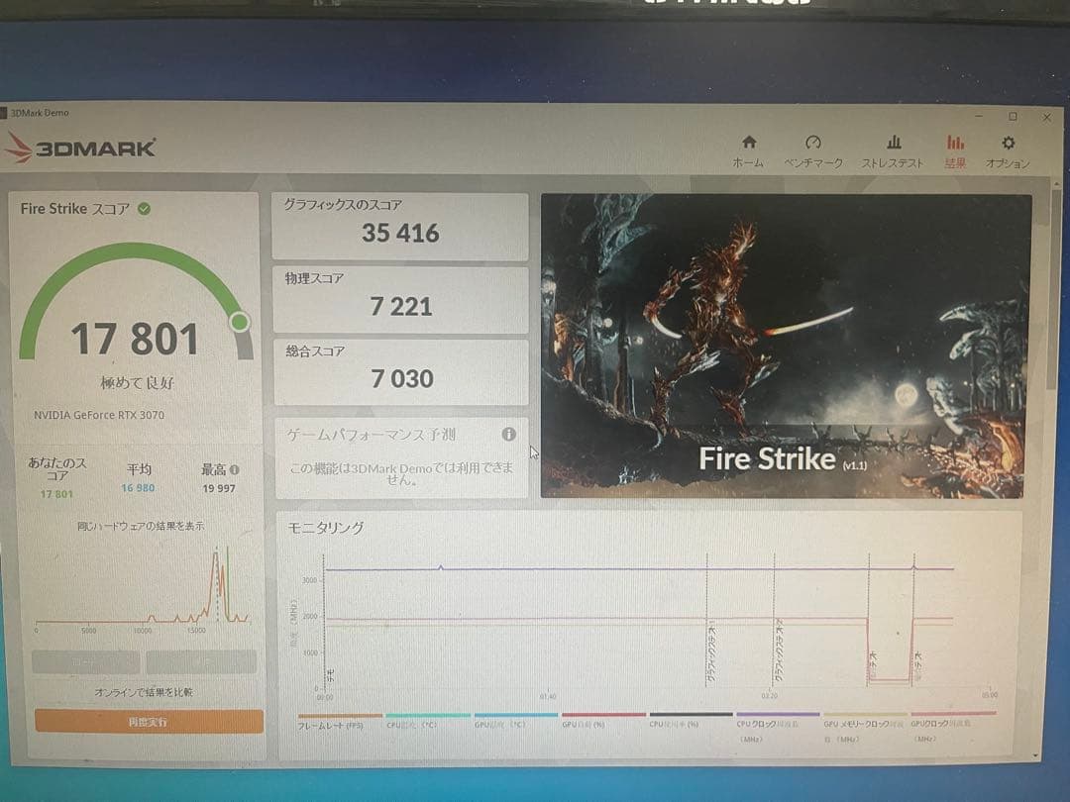Click the 3DMark logo
The image size is (1070, 802).
pos(80,148)
